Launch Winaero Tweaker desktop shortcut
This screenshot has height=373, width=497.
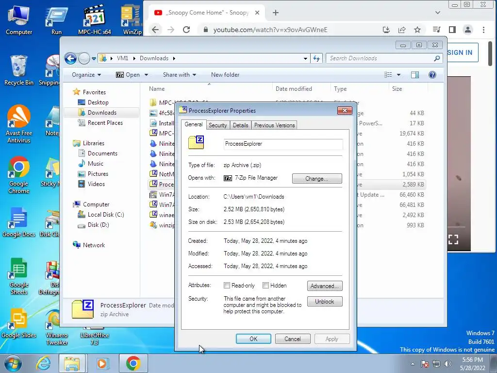(x=57, y=328)
